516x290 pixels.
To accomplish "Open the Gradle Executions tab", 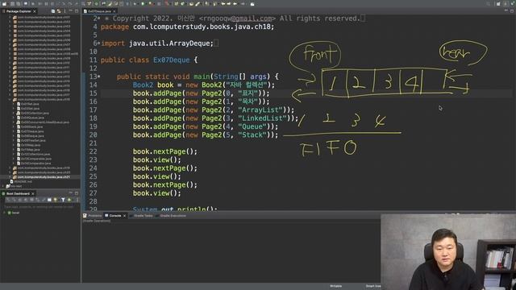I will [171, 216].
